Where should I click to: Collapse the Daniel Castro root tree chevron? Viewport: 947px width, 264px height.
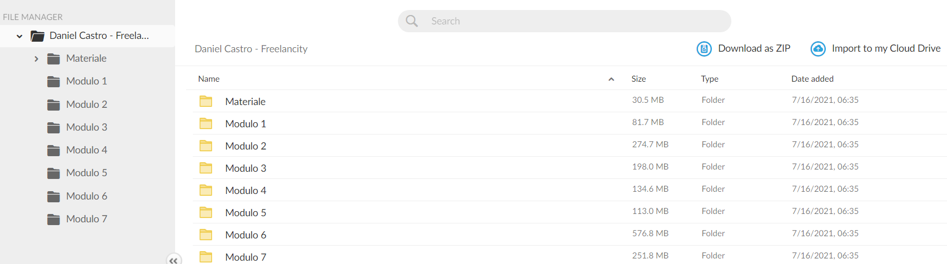pyautogui.click(x=19, y=36)
